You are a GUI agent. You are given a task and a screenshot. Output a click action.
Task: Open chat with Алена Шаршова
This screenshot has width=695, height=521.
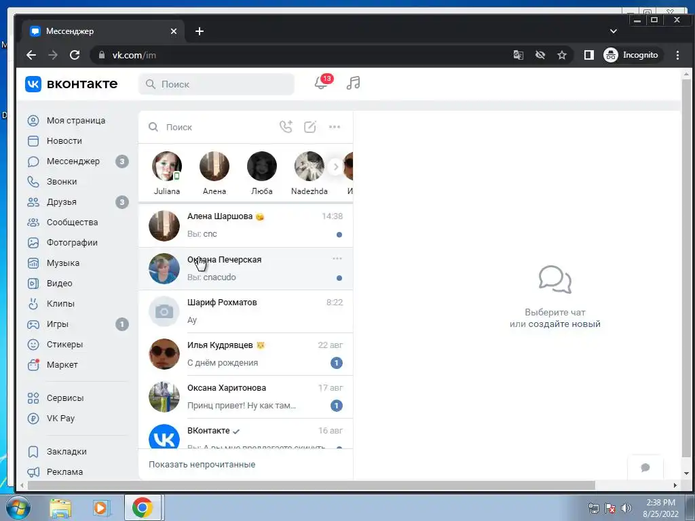coord(246,225)
